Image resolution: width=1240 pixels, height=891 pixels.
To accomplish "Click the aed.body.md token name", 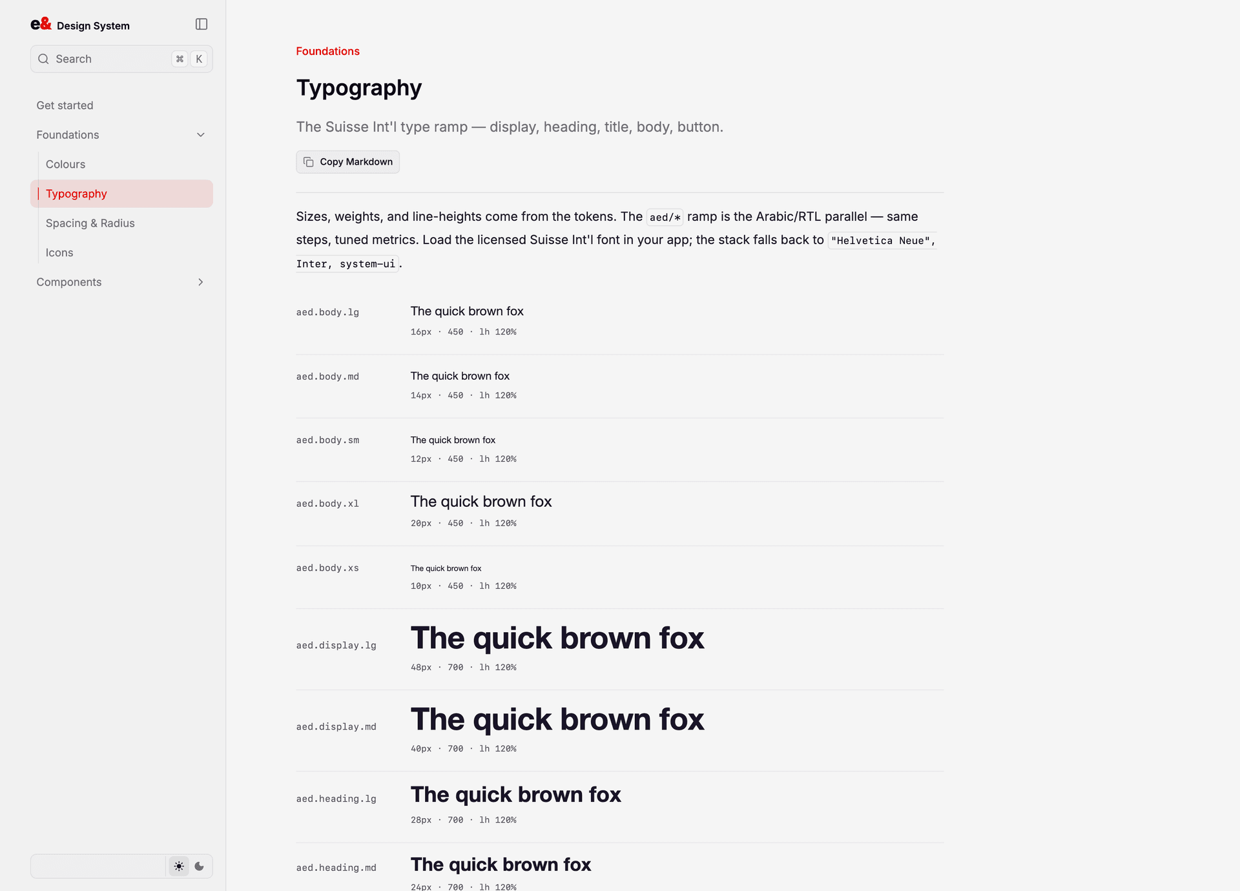I will click(x=327, y=376).
